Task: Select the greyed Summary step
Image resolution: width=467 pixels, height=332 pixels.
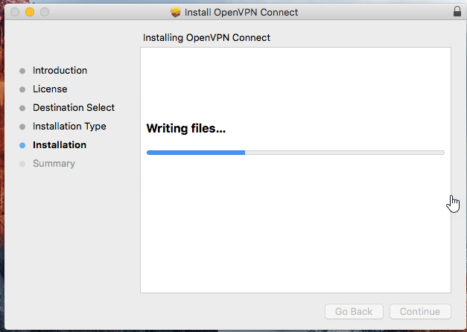Action: pyautogui.click(x=54, y=164)
